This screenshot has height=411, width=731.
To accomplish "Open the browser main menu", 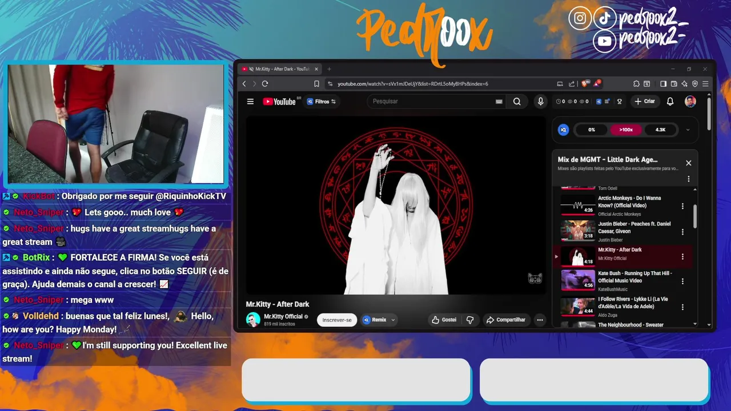I will point(706,84).
